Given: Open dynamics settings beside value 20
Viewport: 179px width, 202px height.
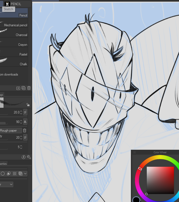Looking at the screenshot, I should [25, 137].
